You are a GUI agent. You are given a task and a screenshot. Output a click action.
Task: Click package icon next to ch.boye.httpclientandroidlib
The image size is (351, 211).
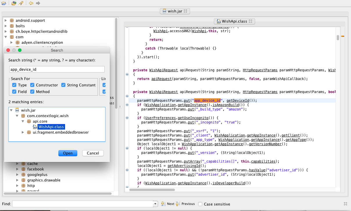point(12,32)
